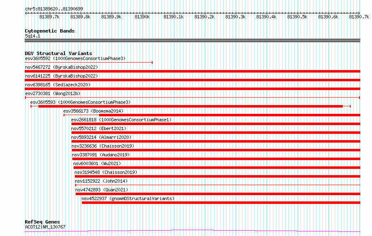Viewport: 372px width, 236px height.
Task: Click the 81390.2k ruler label
Action: point(204,17)
